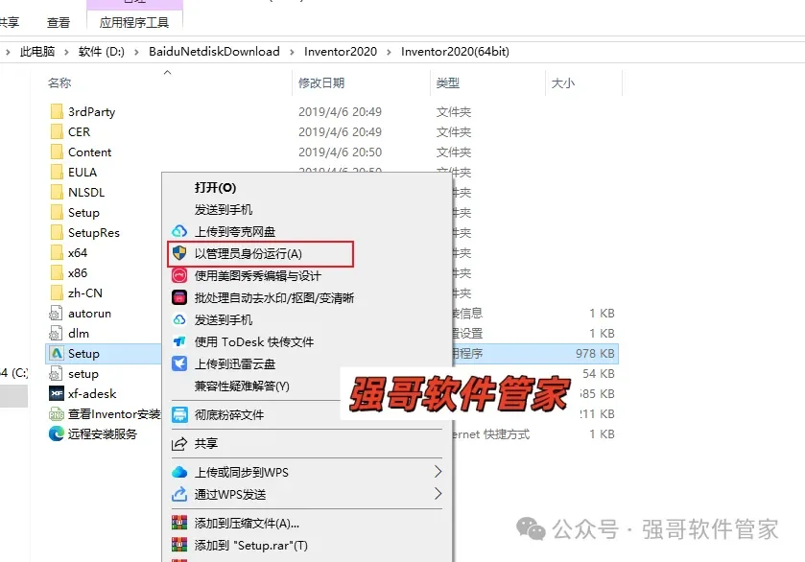The width and height of the screenshot is (805, 562).
Task: Click Inventor2020(64bit) breadcrumb
Action: 455,52
